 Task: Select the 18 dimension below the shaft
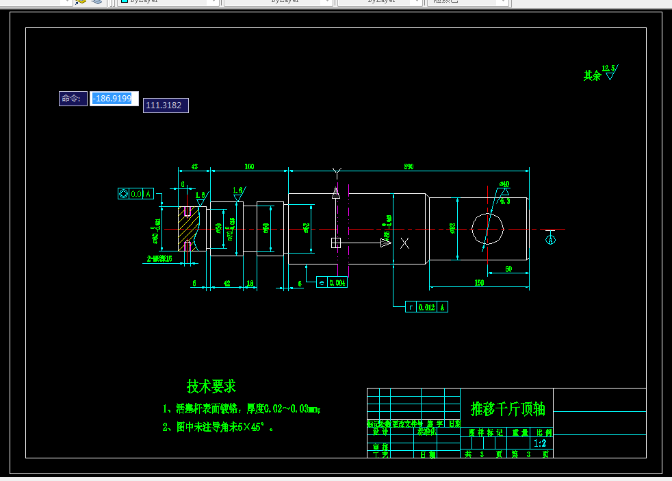(x=250, y=283)
